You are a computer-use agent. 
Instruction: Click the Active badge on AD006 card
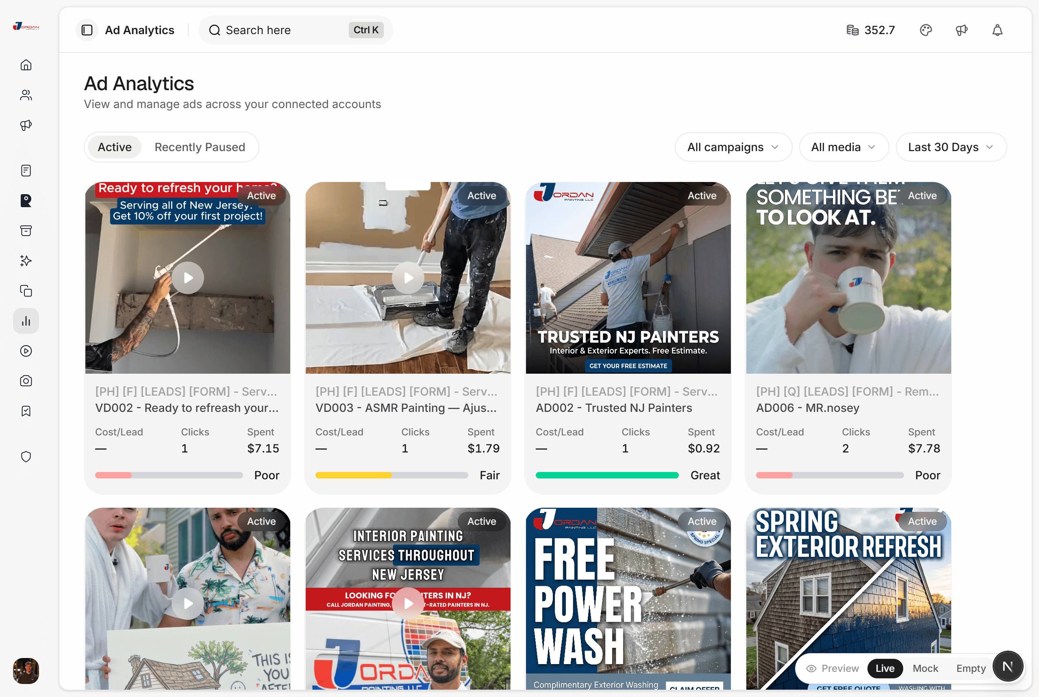[x=922, y=196]
